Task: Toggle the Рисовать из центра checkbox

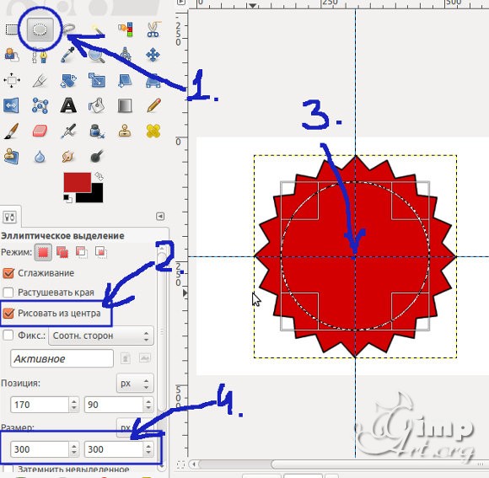Action: 8,314
